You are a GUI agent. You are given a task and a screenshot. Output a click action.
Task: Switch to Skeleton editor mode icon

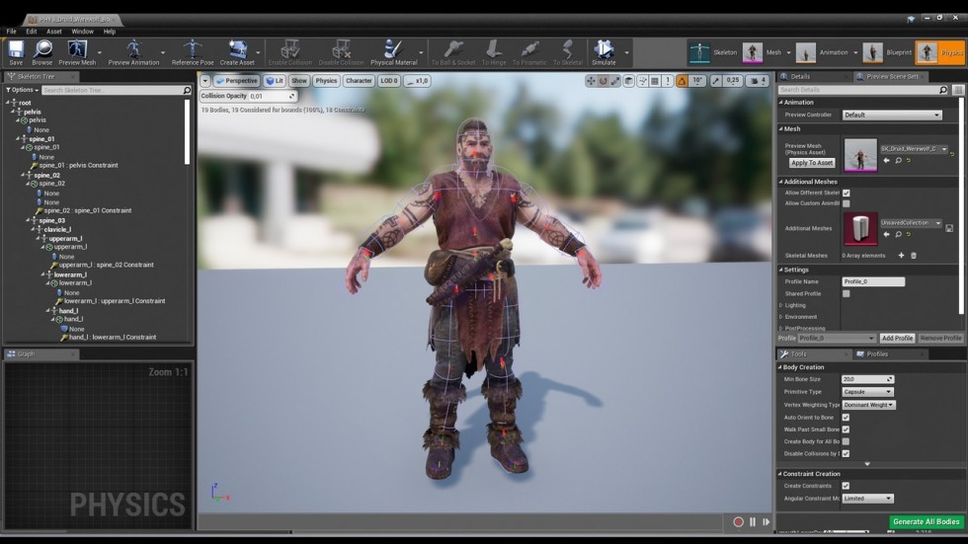coord(699,52)
